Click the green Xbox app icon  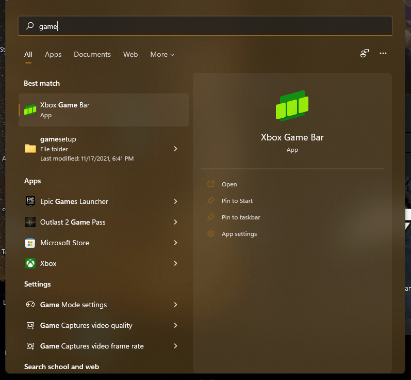pyautogui.click(x=30, y=263)
